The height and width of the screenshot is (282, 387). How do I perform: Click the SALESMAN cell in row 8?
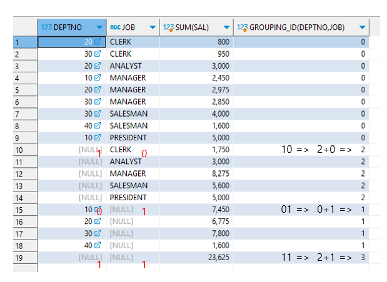pos(133,125)
